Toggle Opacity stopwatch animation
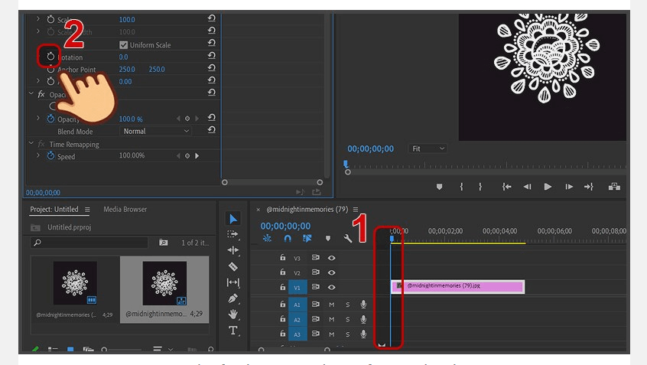 pyautogui.click(x=50, y=119)
